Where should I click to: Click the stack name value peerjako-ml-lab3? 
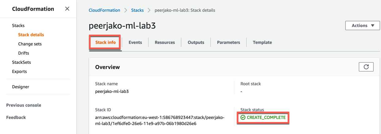[112, 91]
